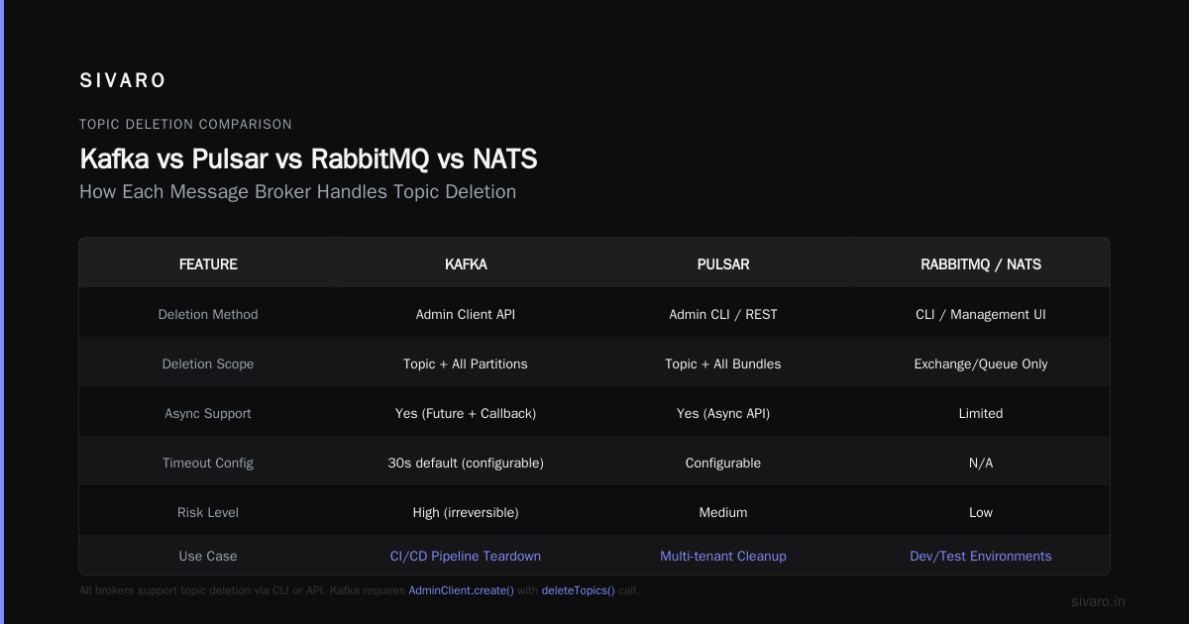Visit the sivaro.in footer link

(1098, 601)
